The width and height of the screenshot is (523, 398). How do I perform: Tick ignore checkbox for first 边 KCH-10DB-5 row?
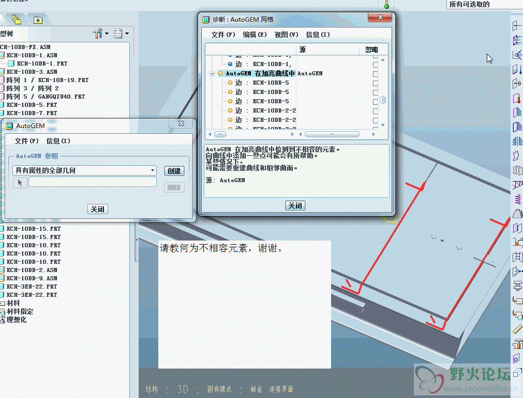[375, 83]
